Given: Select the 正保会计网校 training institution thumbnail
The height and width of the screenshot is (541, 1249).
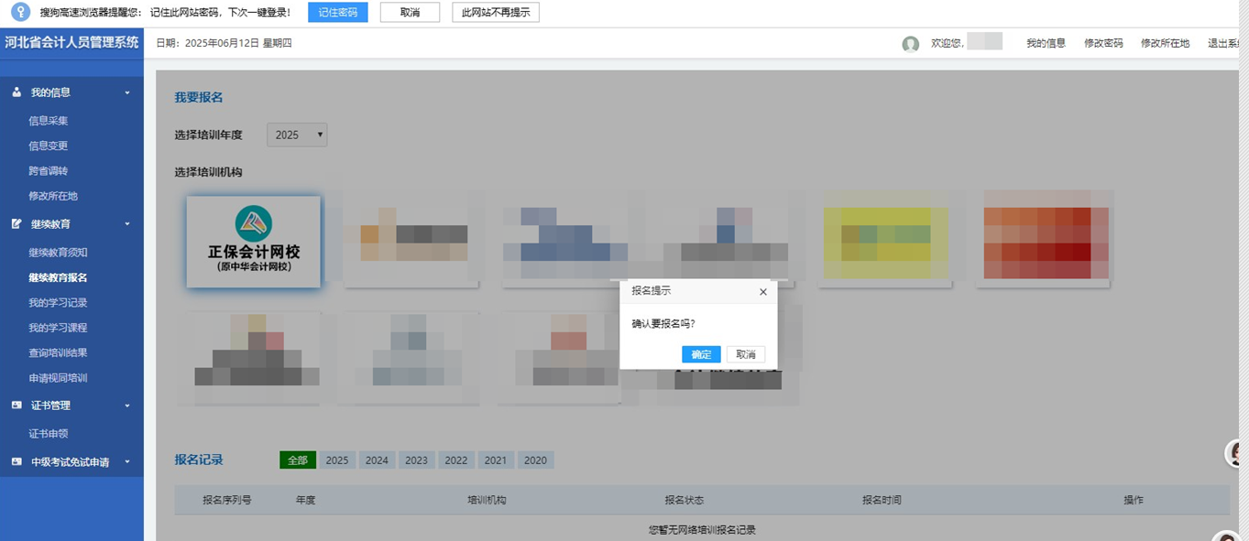Looking at the screenshot, I should pyautogui.click(x=253, y=241).
